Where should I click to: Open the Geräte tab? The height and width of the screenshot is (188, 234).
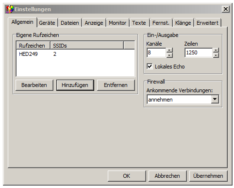(47, 23)
